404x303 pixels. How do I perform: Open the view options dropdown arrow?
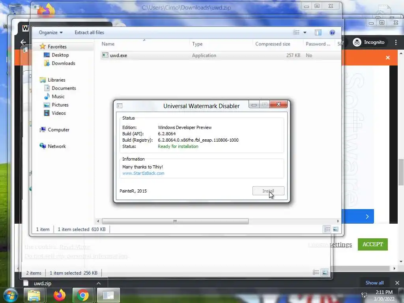click(x=305, y=32)
